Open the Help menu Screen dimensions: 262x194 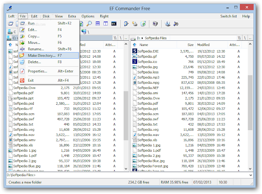click(x=246, y=16)
